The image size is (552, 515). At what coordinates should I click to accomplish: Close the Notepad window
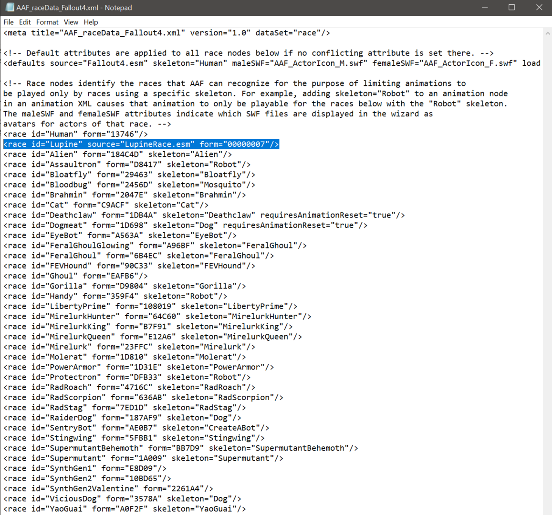point(539,7)
